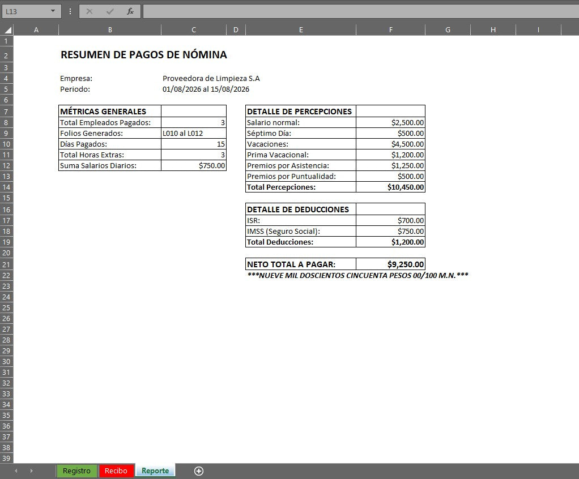This screenshot has width=579, height=479.
Task: Select column G header
Action: click(x=448, y=30)
